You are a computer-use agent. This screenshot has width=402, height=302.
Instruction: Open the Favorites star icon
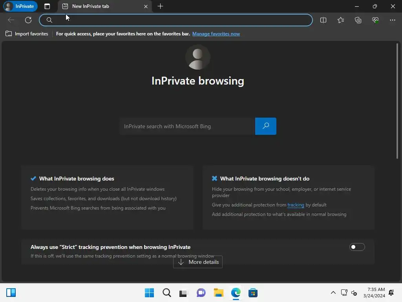341,20
